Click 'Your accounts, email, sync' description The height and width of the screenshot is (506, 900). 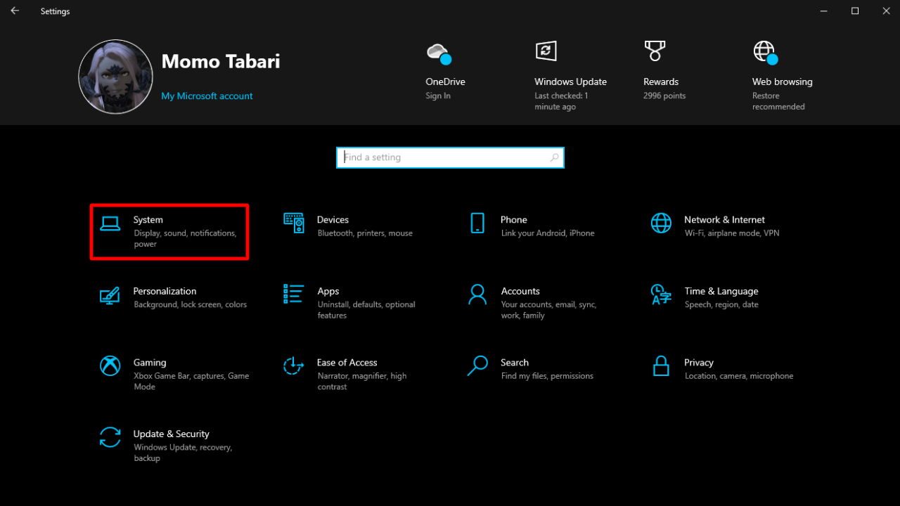click(548, 310)
